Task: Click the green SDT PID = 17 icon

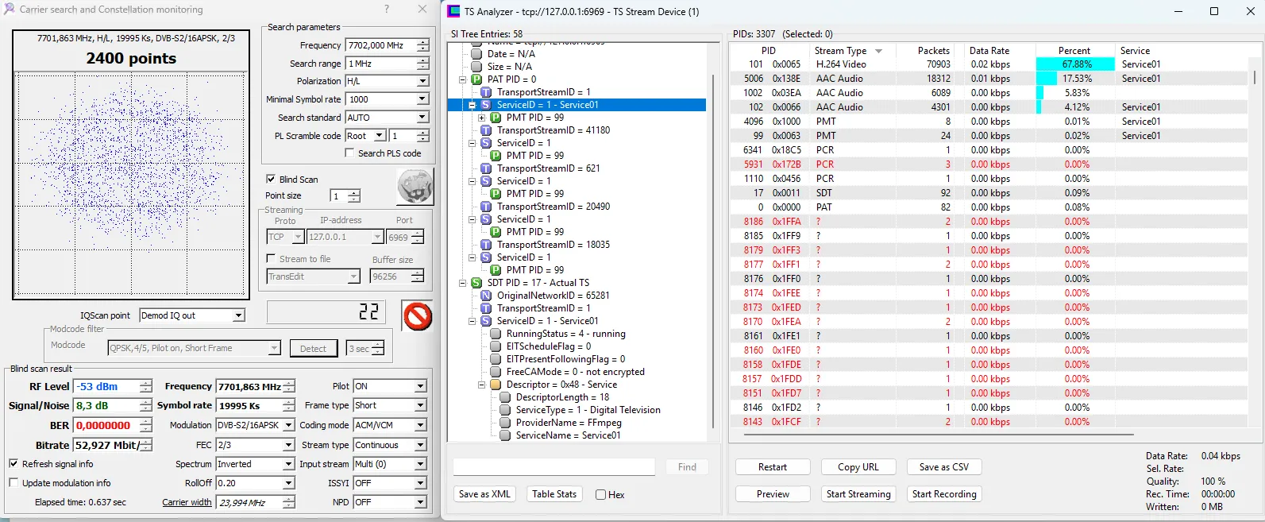Action: coord(476,283)
